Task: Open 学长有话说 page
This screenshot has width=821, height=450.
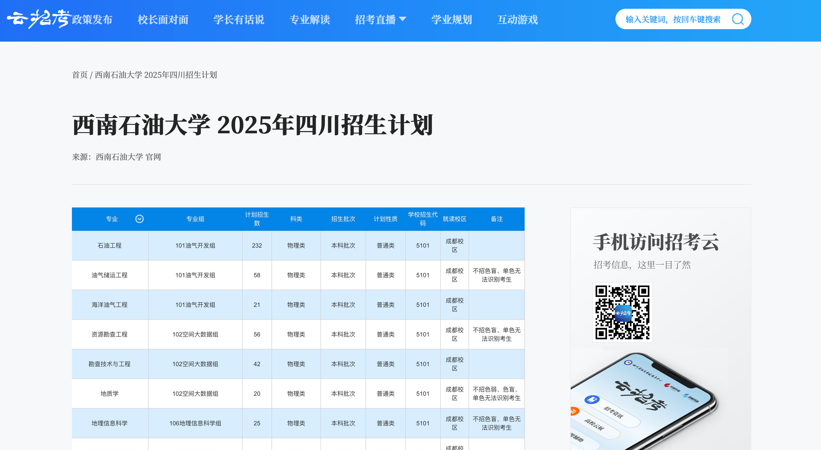Action: coord(239,20)
